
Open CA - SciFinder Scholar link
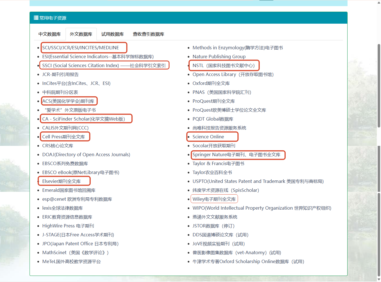coord(84,119)
